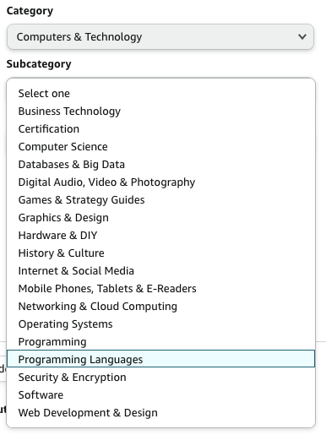
Task: Select Mobile Phones, Tablets & E-Readers
Action: [160, 289]
